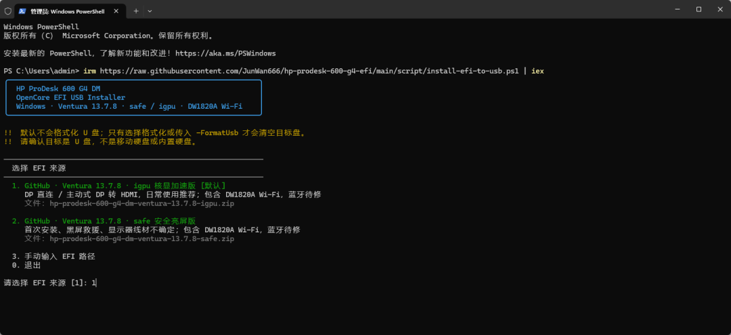This screenshot has height=335, width=731.
Task: Click the description '首次安装、黑屏救援、显示器线材不确定'
Action: coord(162,230)
